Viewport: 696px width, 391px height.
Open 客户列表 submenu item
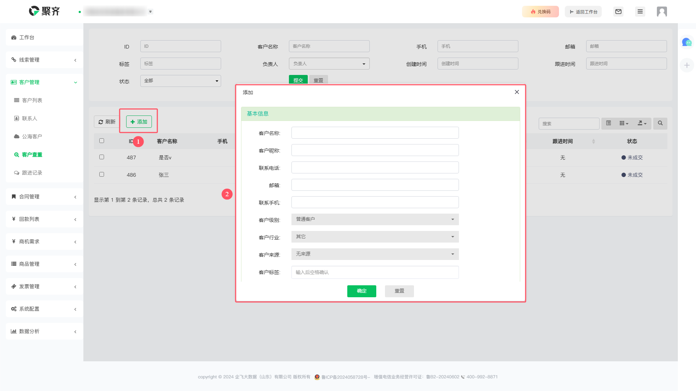[x=32, y=100]
